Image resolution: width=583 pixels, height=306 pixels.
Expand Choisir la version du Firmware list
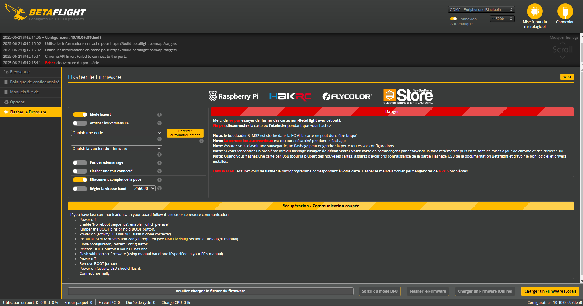(116, 149)
